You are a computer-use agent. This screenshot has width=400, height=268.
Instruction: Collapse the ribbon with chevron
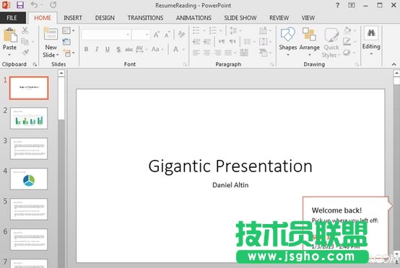coord(394,64)
